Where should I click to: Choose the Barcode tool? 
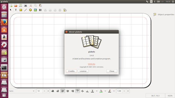coord(40,10)
